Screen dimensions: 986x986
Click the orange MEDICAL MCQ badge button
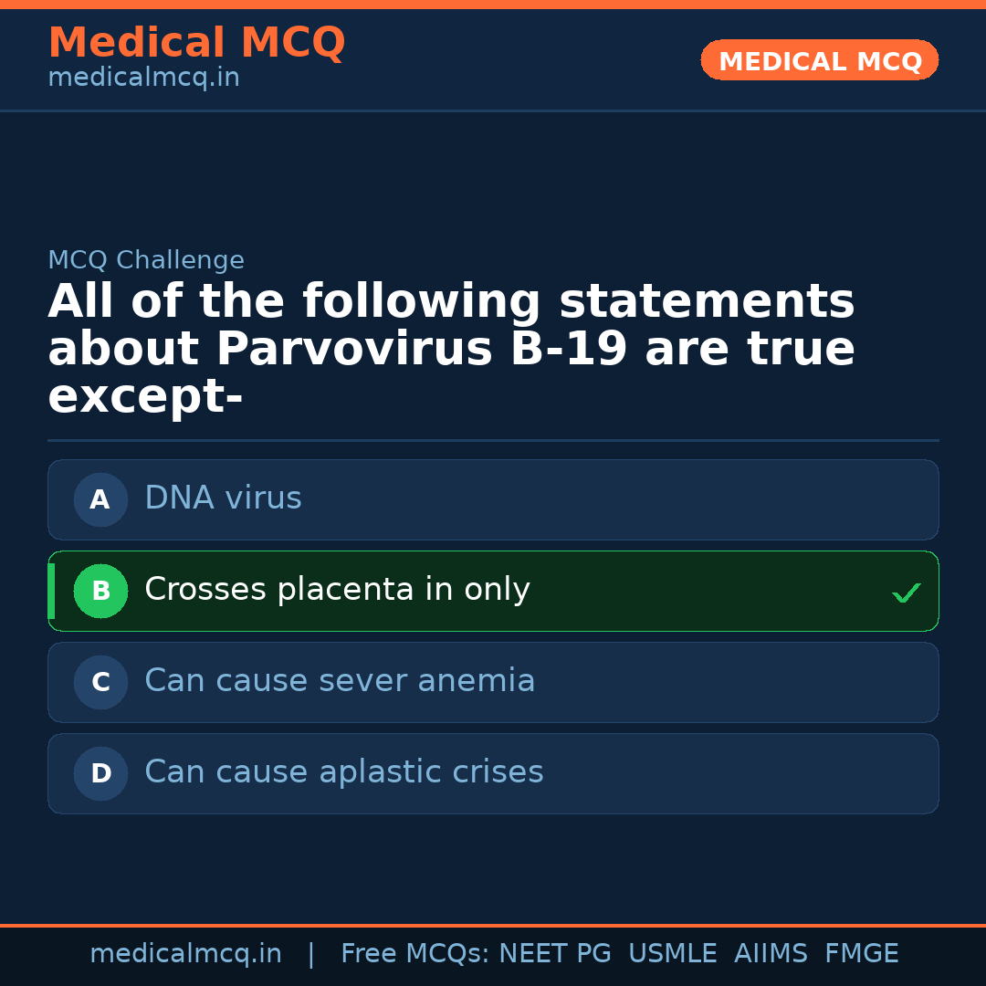coord(819,60)
